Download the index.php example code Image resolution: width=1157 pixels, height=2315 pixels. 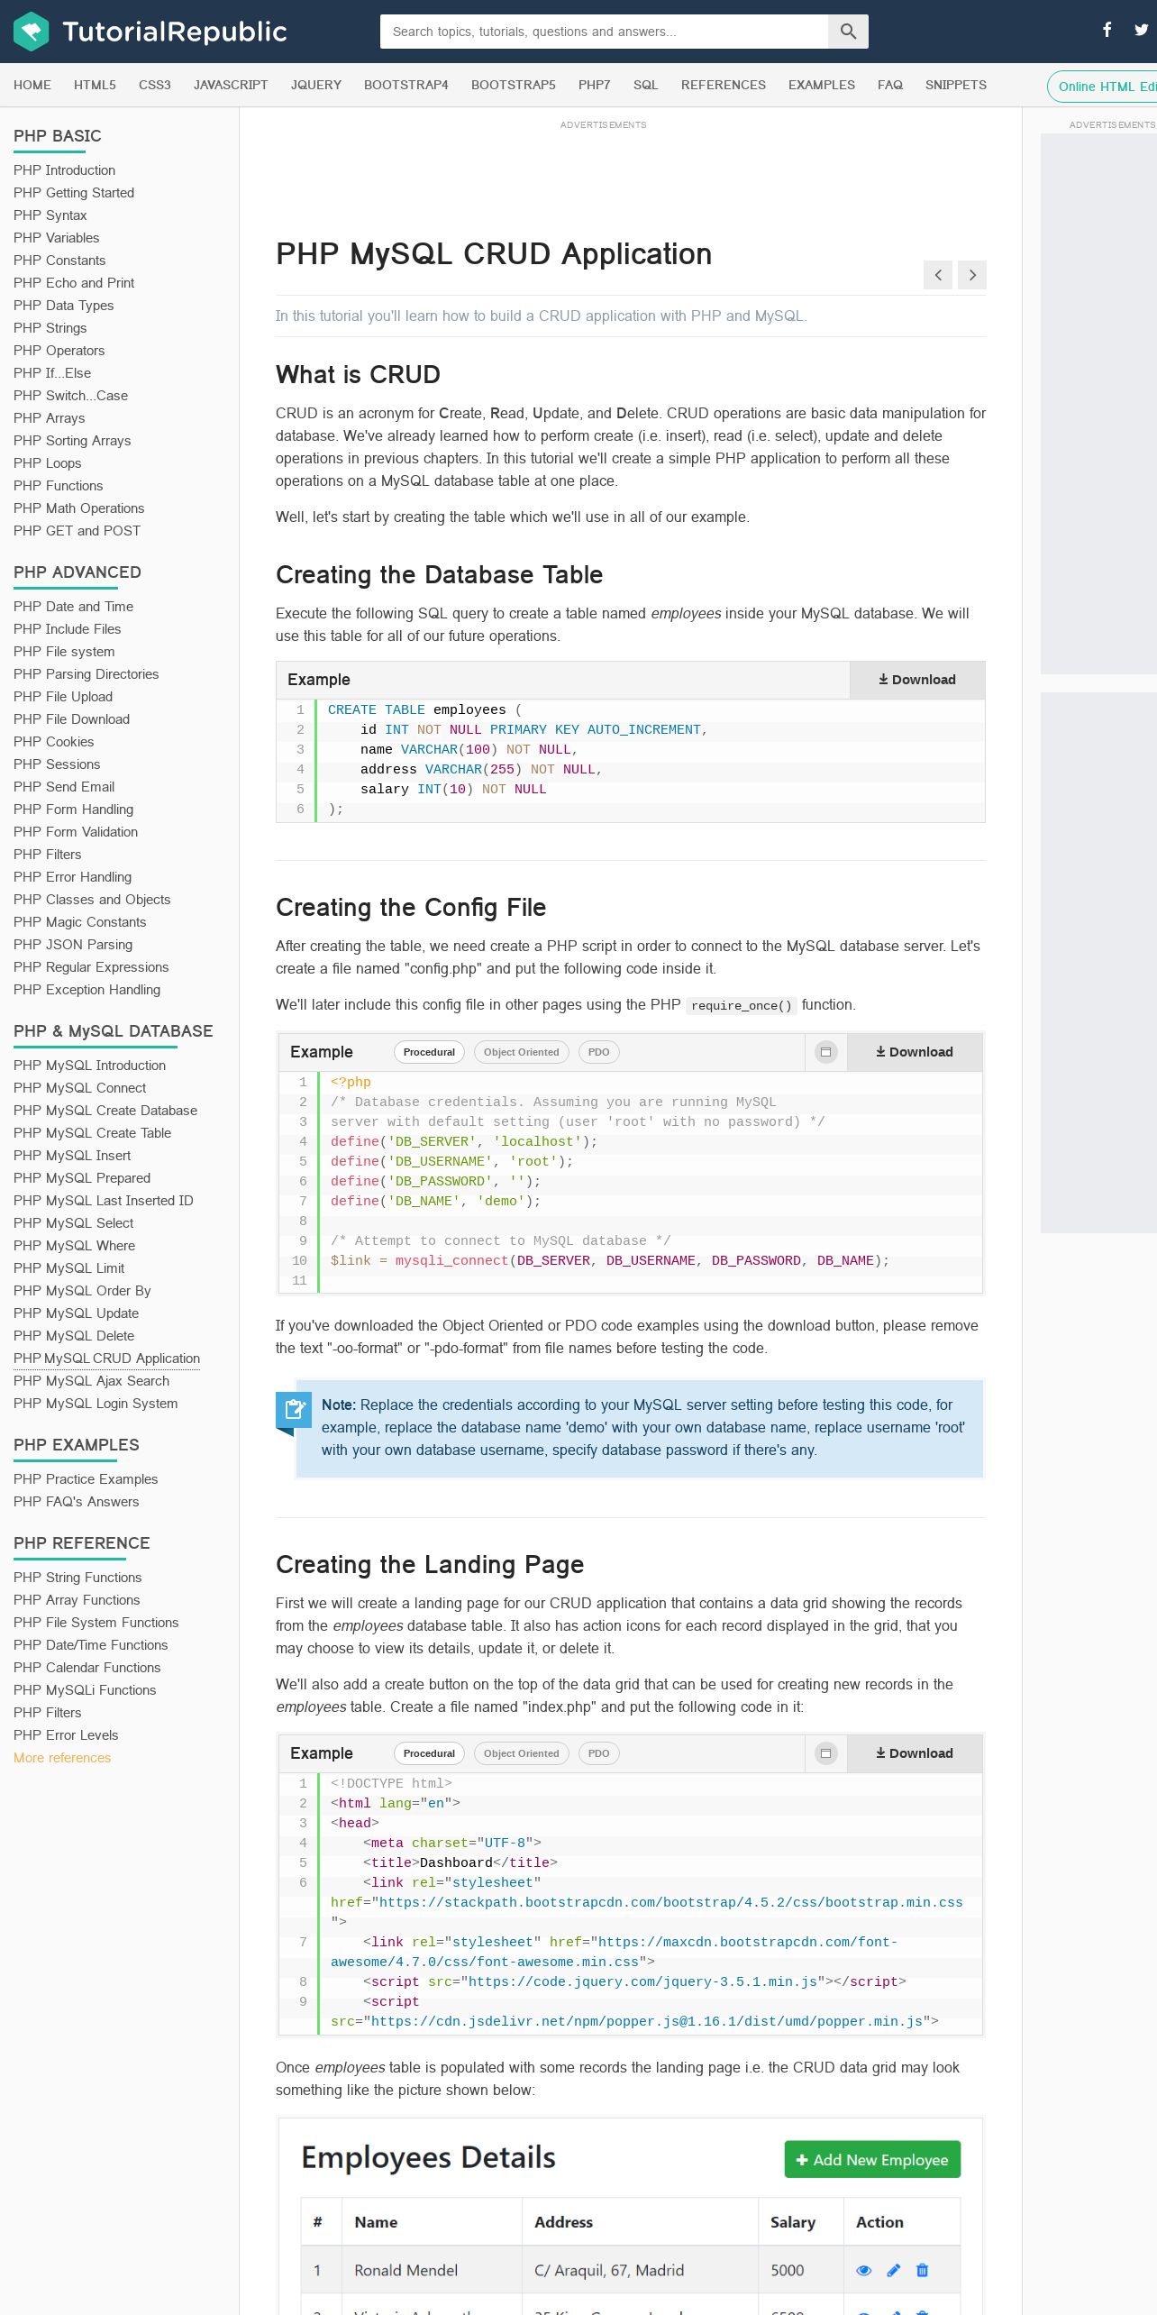915,1753
